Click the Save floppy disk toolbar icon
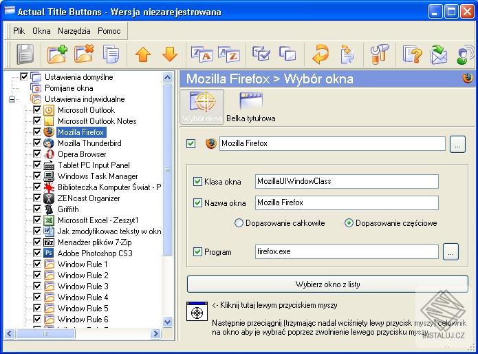The image size is (478, 354). [x=25, y=54]
